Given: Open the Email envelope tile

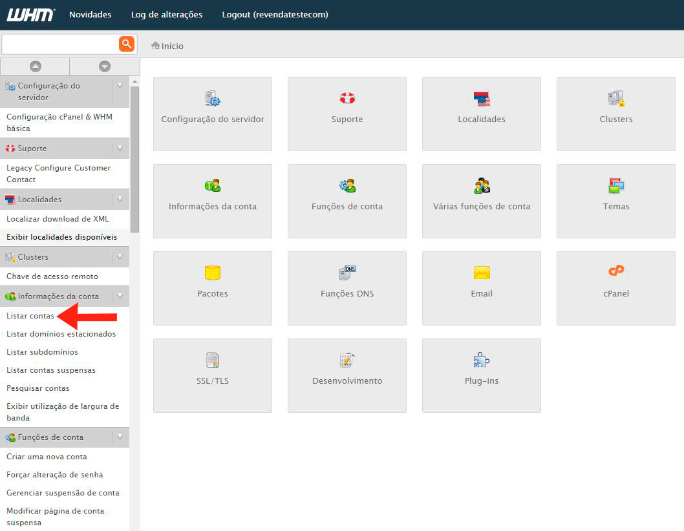Looking at the screenshot, I should (482, 288).
